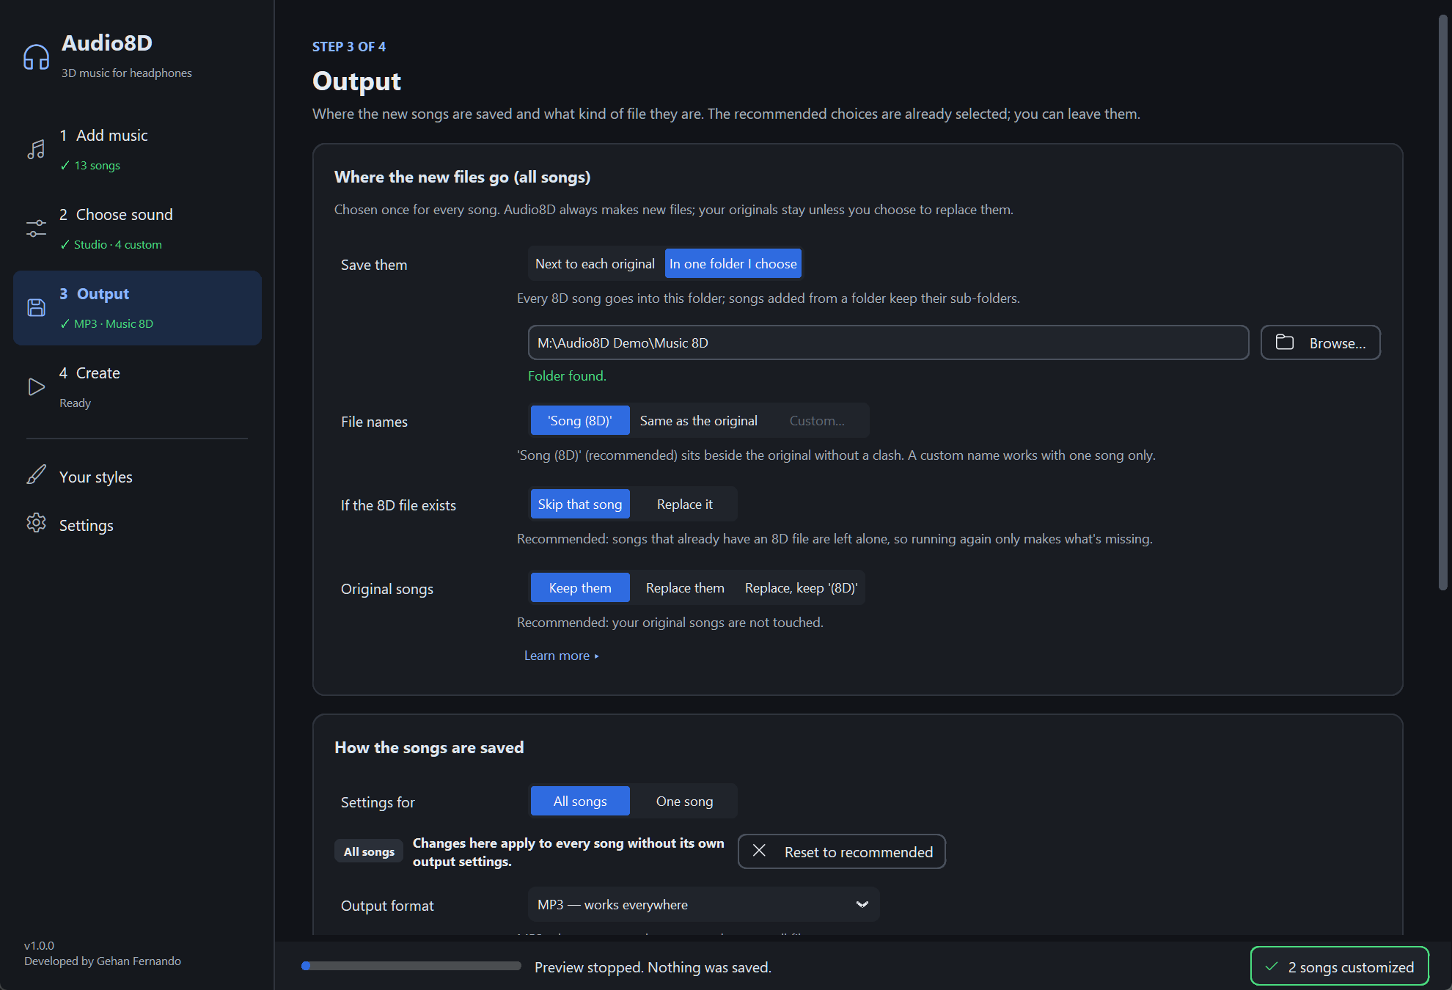Click the sliders icon beside Choose sound
Viewport: 1452px width, 990px height.
tap(36, 229)
